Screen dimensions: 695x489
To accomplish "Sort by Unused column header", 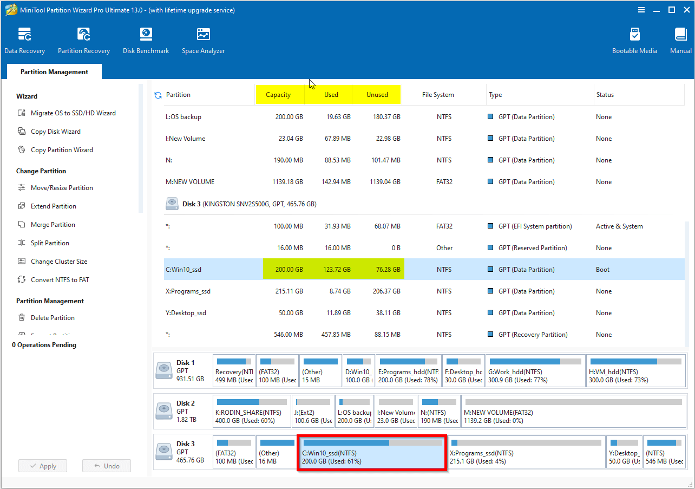I will pos(377,95).
